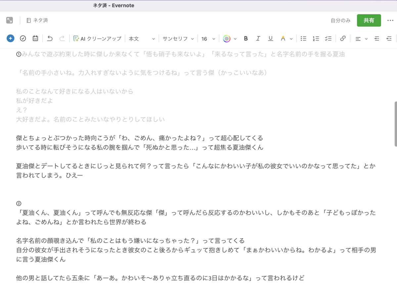Click the paragraph starting 夏油傑とデートしてるとき
Viewport: 397px width, 285px height.
point(196,171)
